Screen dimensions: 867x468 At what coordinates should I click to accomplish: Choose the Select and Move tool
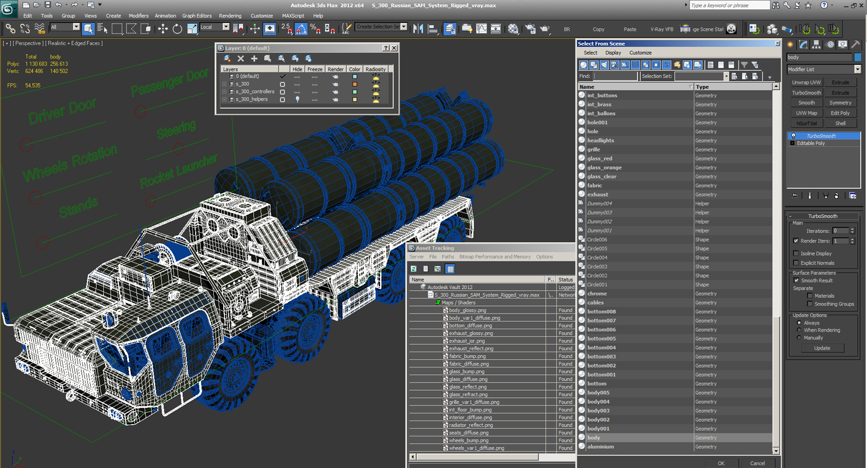[162, 28]
